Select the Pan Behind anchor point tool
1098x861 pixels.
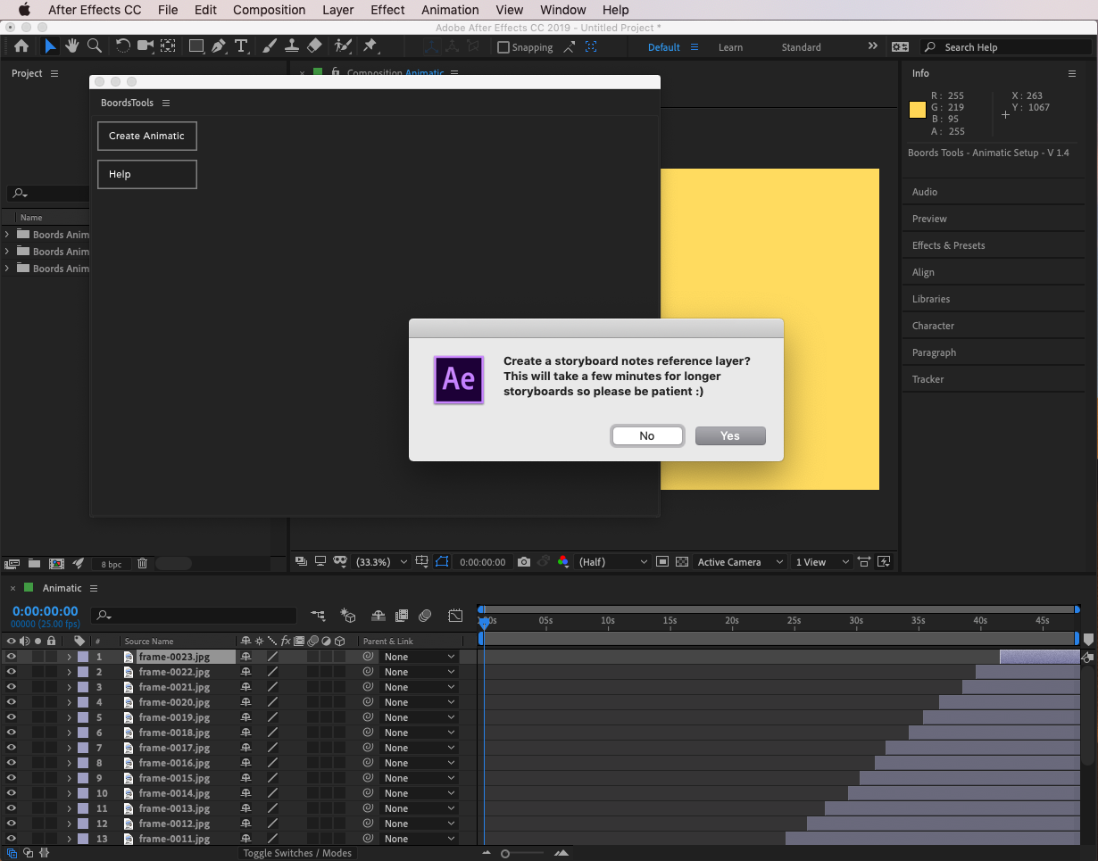coord(167,46)
